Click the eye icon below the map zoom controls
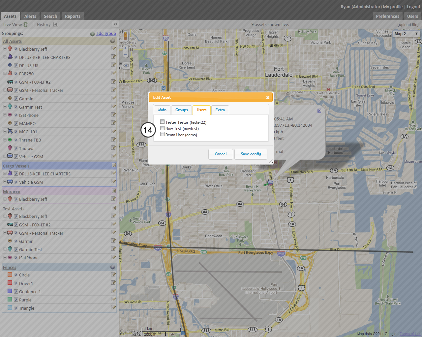This screenshot has height=337, width=422. click(126, 65)
